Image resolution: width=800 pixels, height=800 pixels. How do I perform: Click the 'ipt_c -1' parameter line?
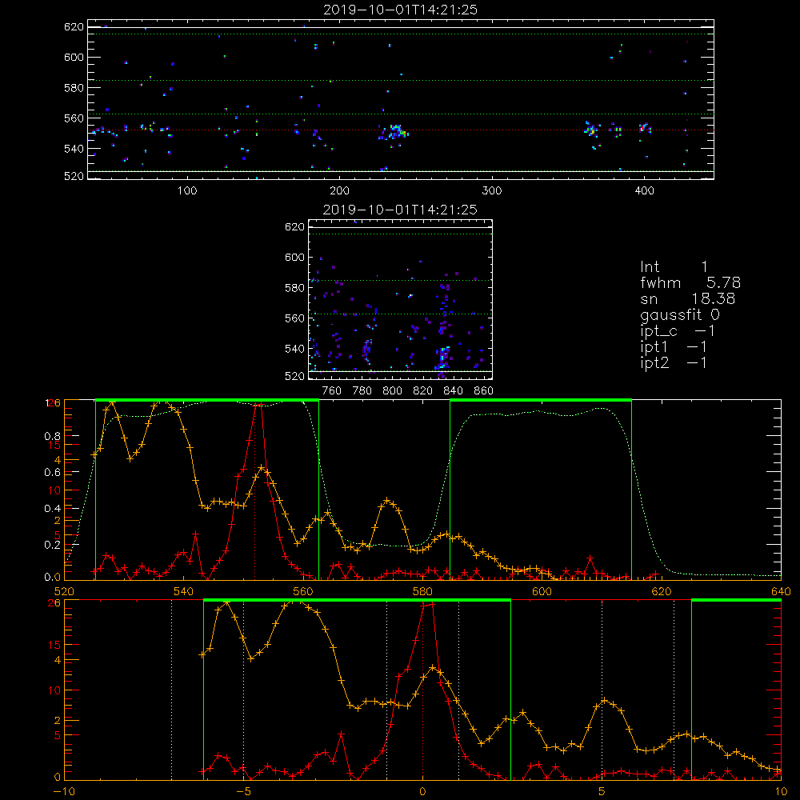[x=678, y=331]
